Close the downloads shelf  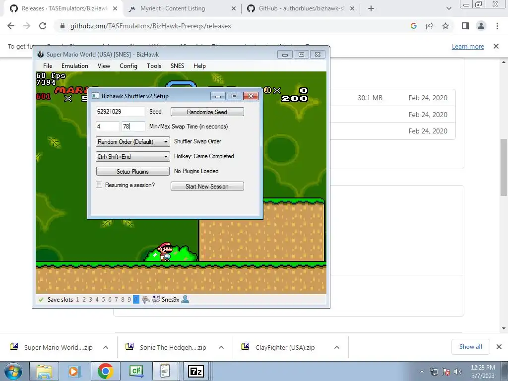(499, 347)
